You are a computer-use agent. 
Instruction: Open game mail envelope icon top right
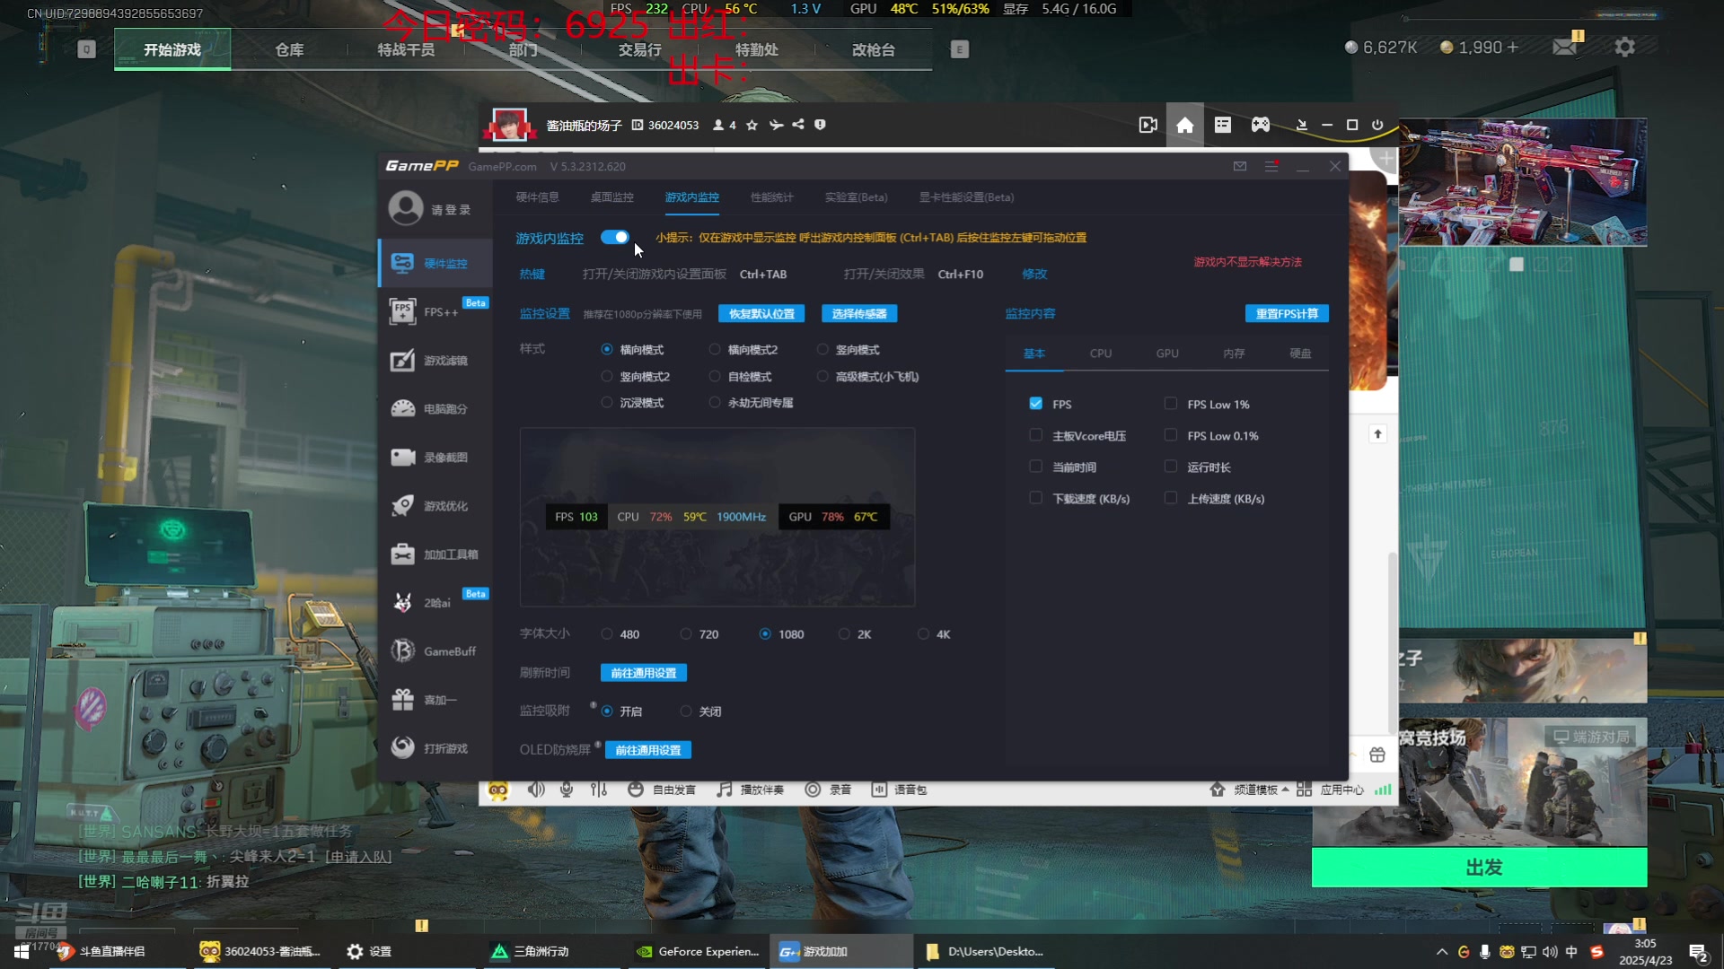pyautogui.click(x=1565, y=47)
